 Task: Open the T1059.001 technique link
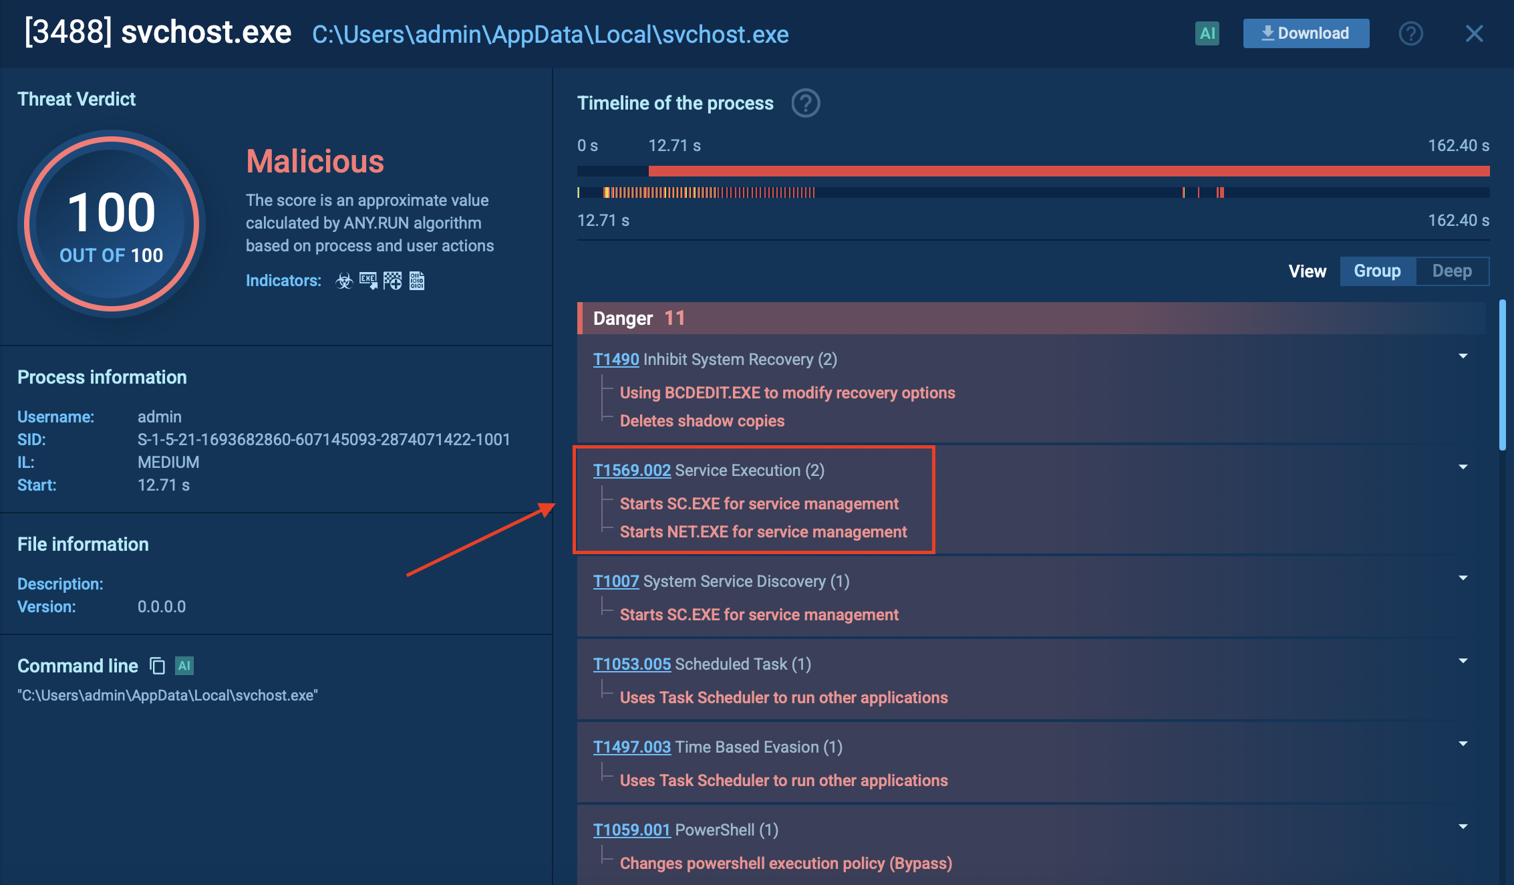[632, 830]
